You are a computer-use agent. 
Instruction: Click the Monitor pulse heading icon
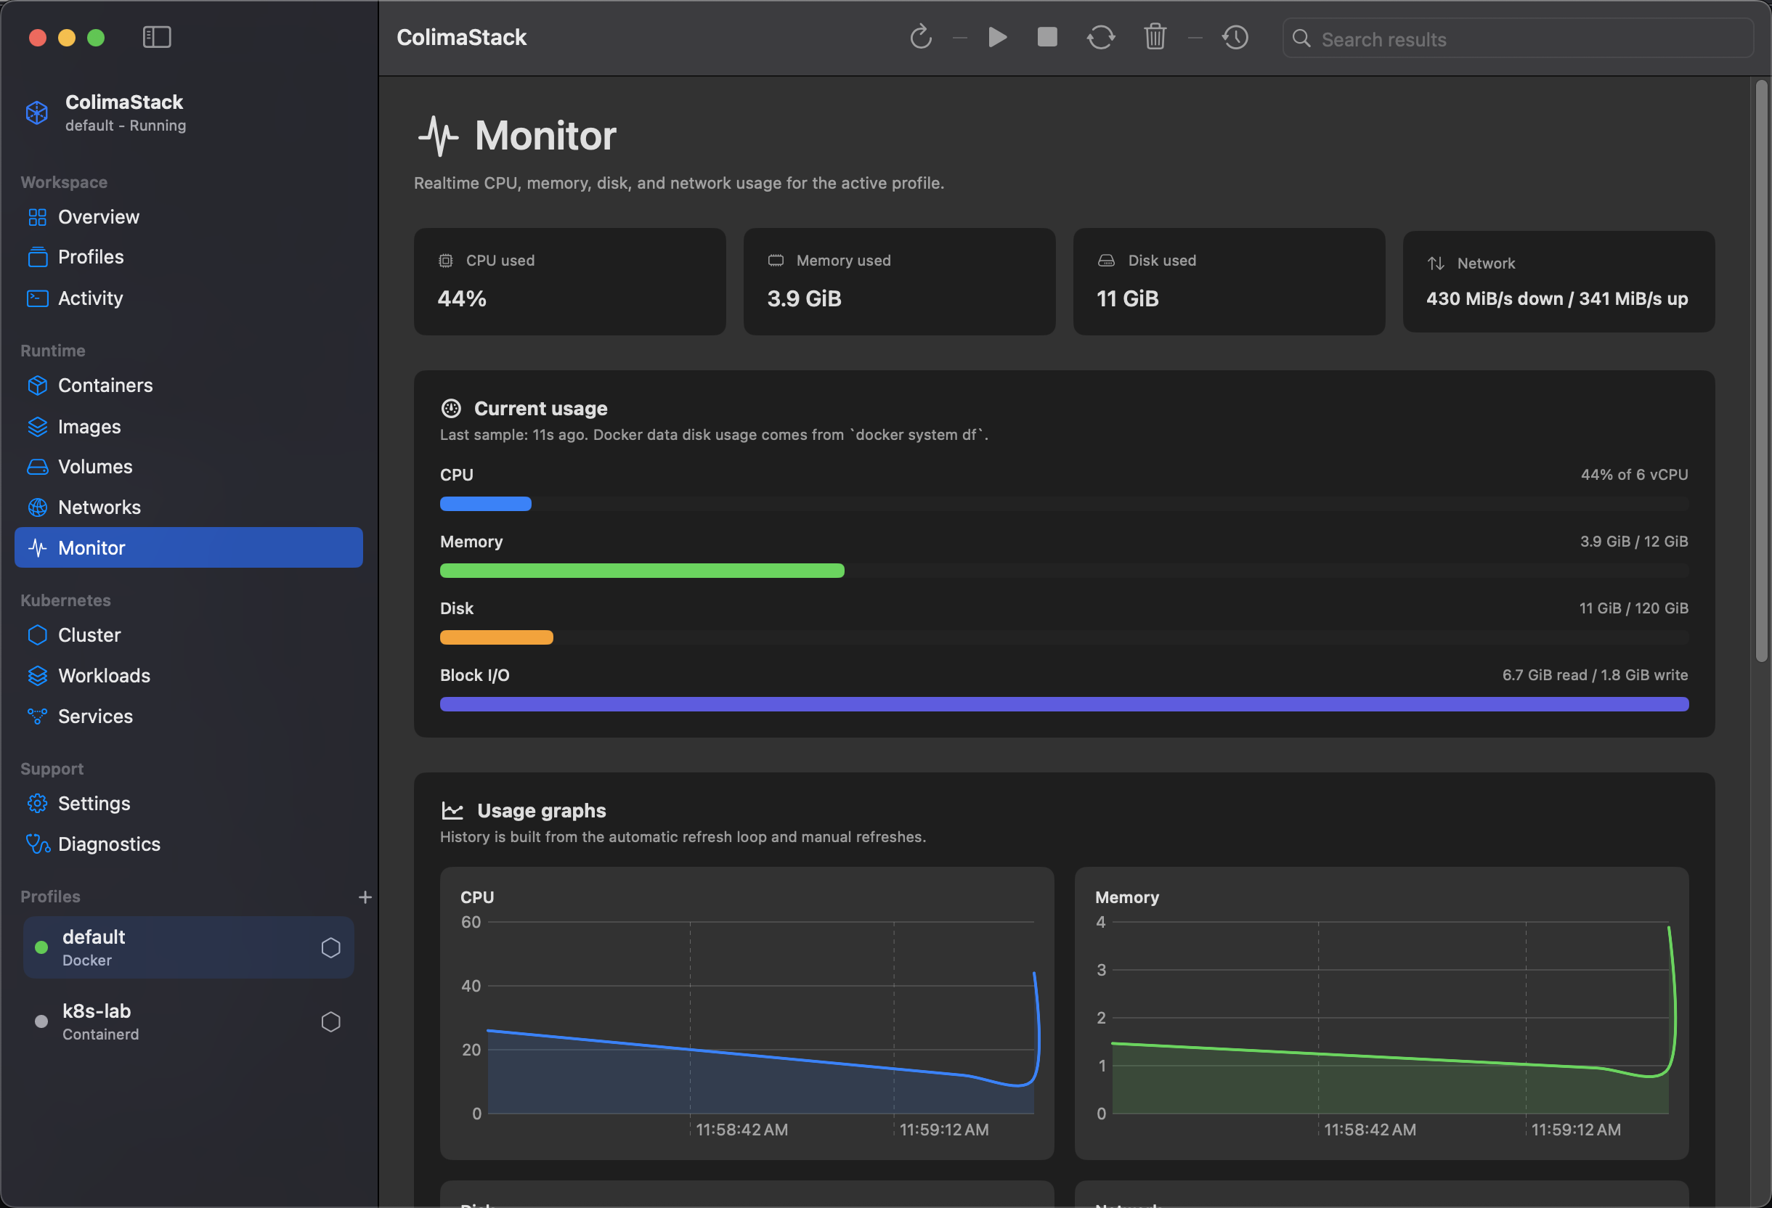439,136
